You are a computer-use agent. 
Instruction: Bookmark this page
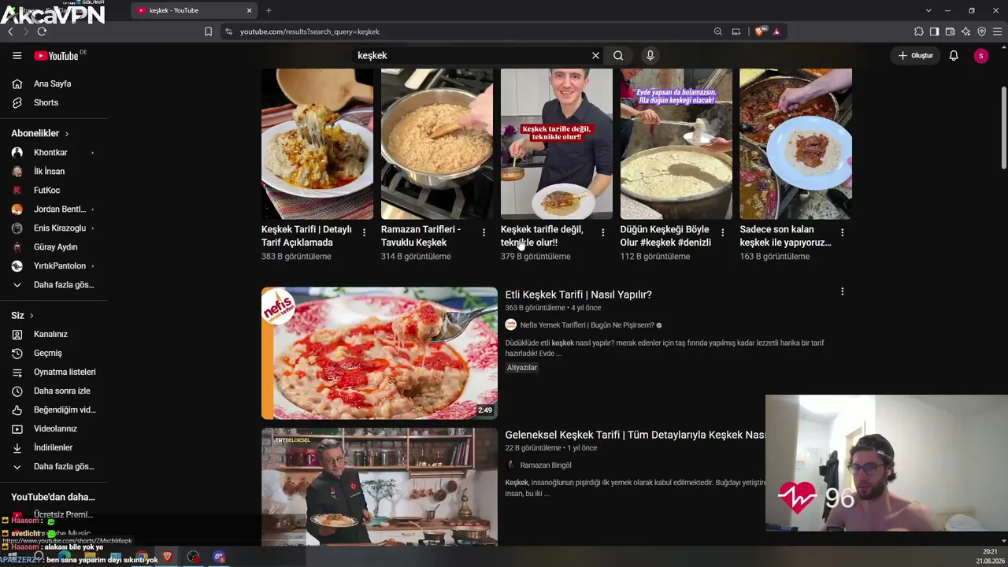(208, 31)
